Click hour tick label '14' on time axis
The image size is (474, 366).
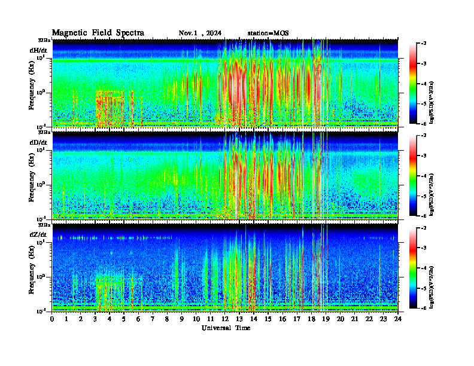[x=254, y=319]
